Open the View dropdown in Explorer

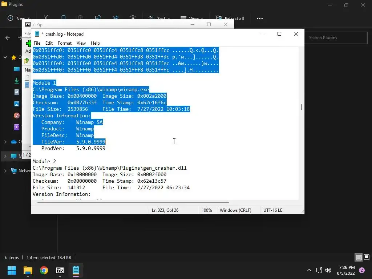(x=192, y=18)
